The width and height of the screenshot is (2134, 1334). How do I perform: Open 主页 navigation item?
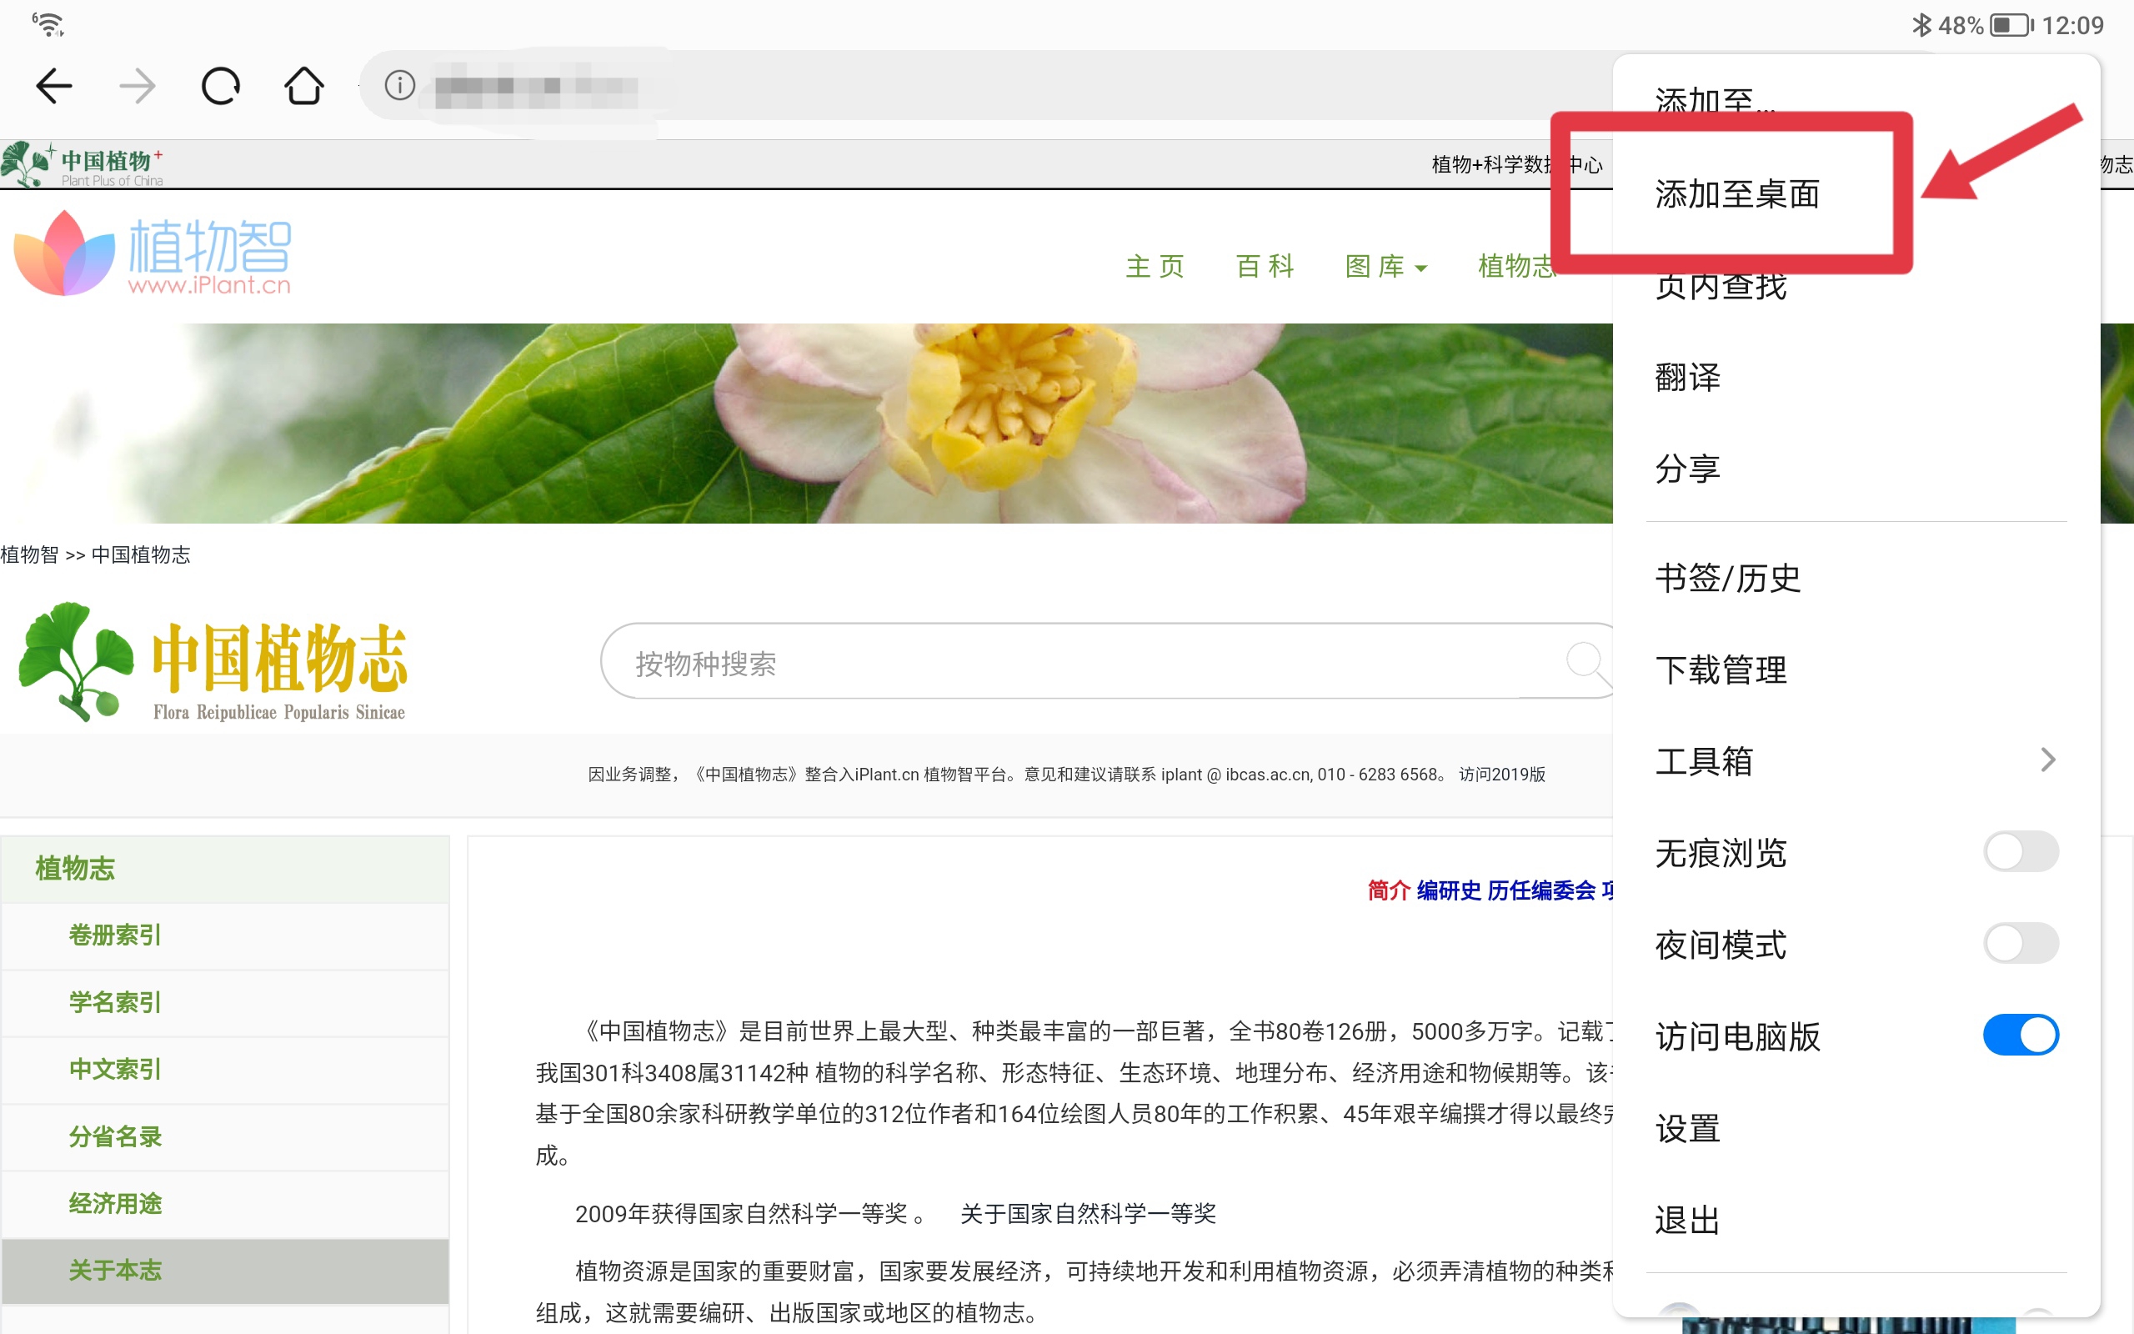pyautogui.click(x=1155, y=266)
